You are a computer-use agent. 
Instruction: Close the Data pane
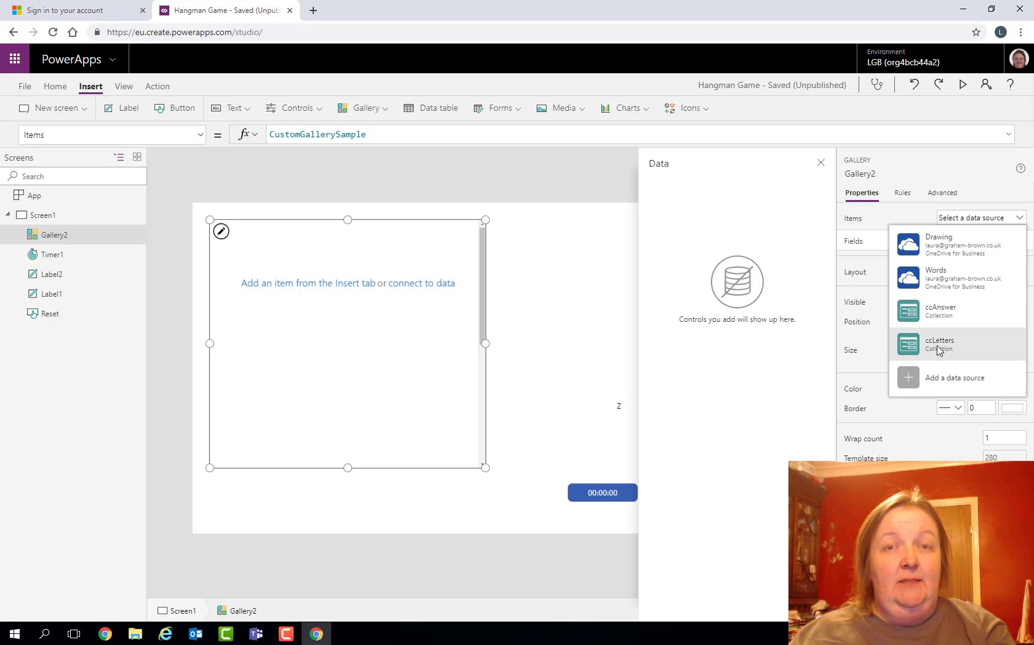click(x=820, y=162)
